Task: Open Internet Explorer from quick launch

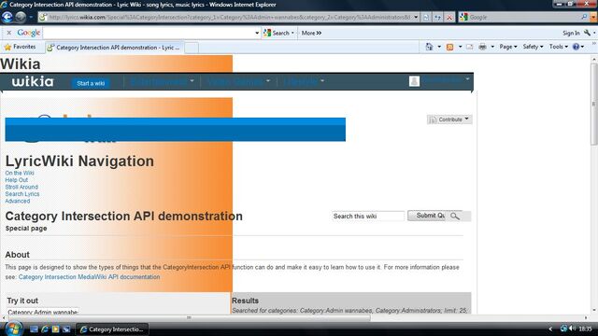Action: point(45,329)
